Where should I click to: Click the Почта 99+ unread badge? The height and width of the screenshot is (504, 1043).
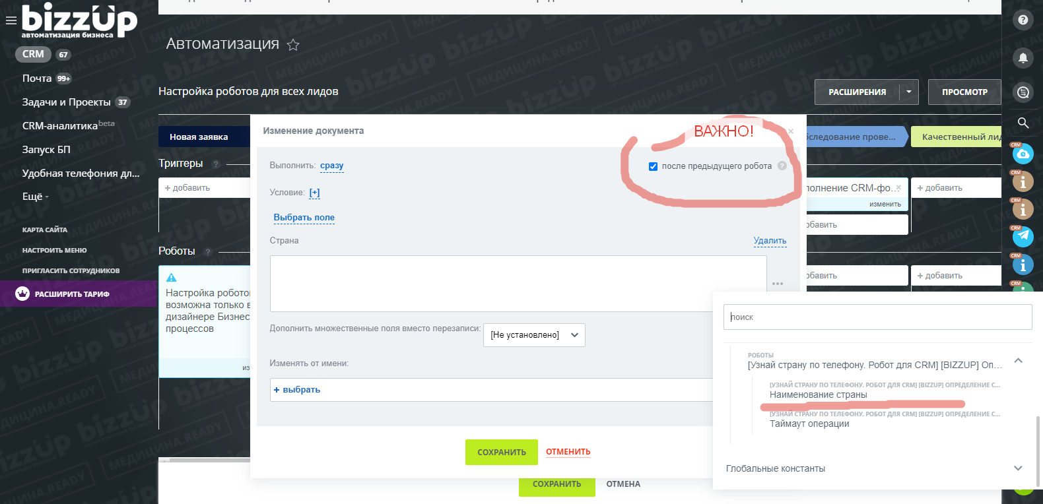point(63,79)
